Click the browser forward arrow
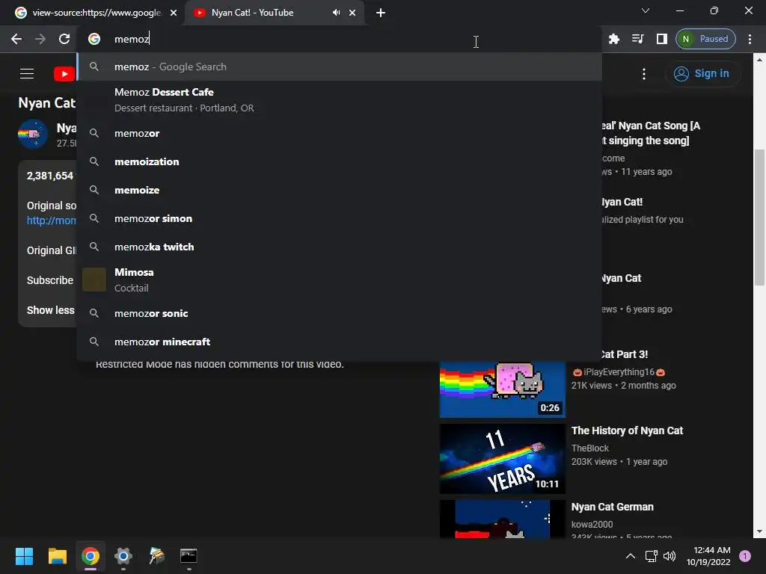766x574 pixels. click(40, 39)
